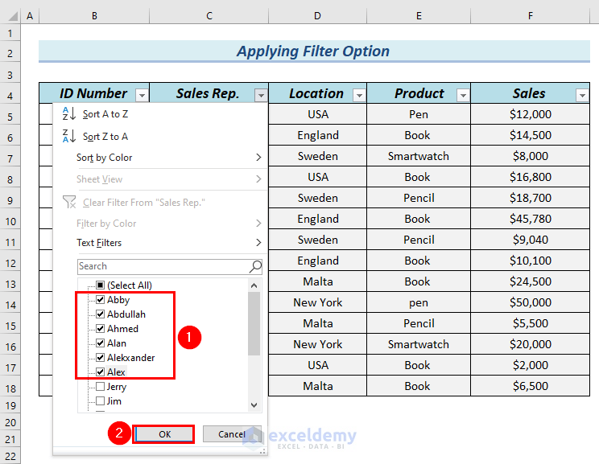The height and width of the screenshot is (464, 599).
Task: Click the search magnifier icon
Action: point(255,266)
